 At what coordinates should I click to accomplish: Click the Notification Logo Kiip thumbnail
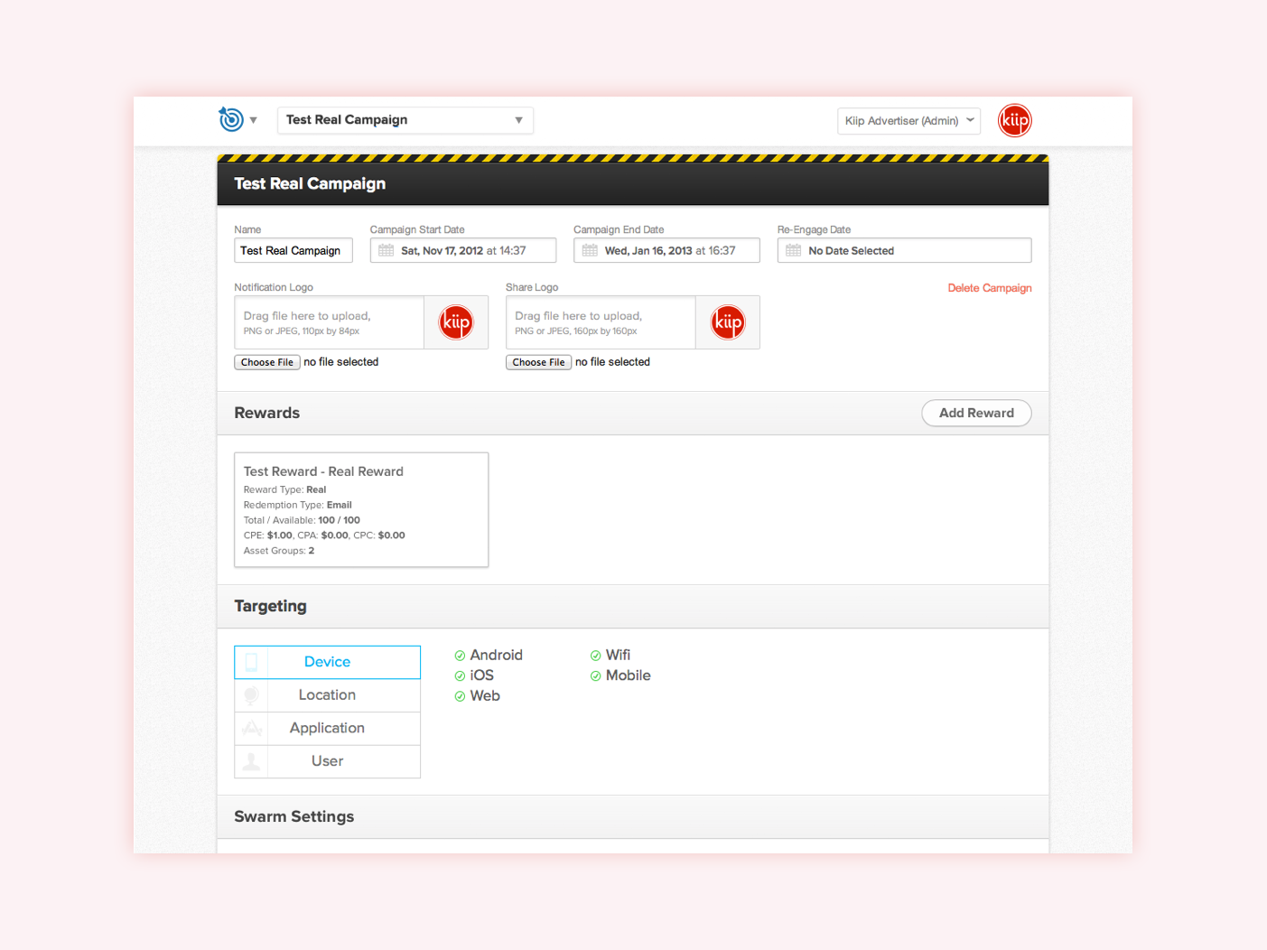(456, 322)
